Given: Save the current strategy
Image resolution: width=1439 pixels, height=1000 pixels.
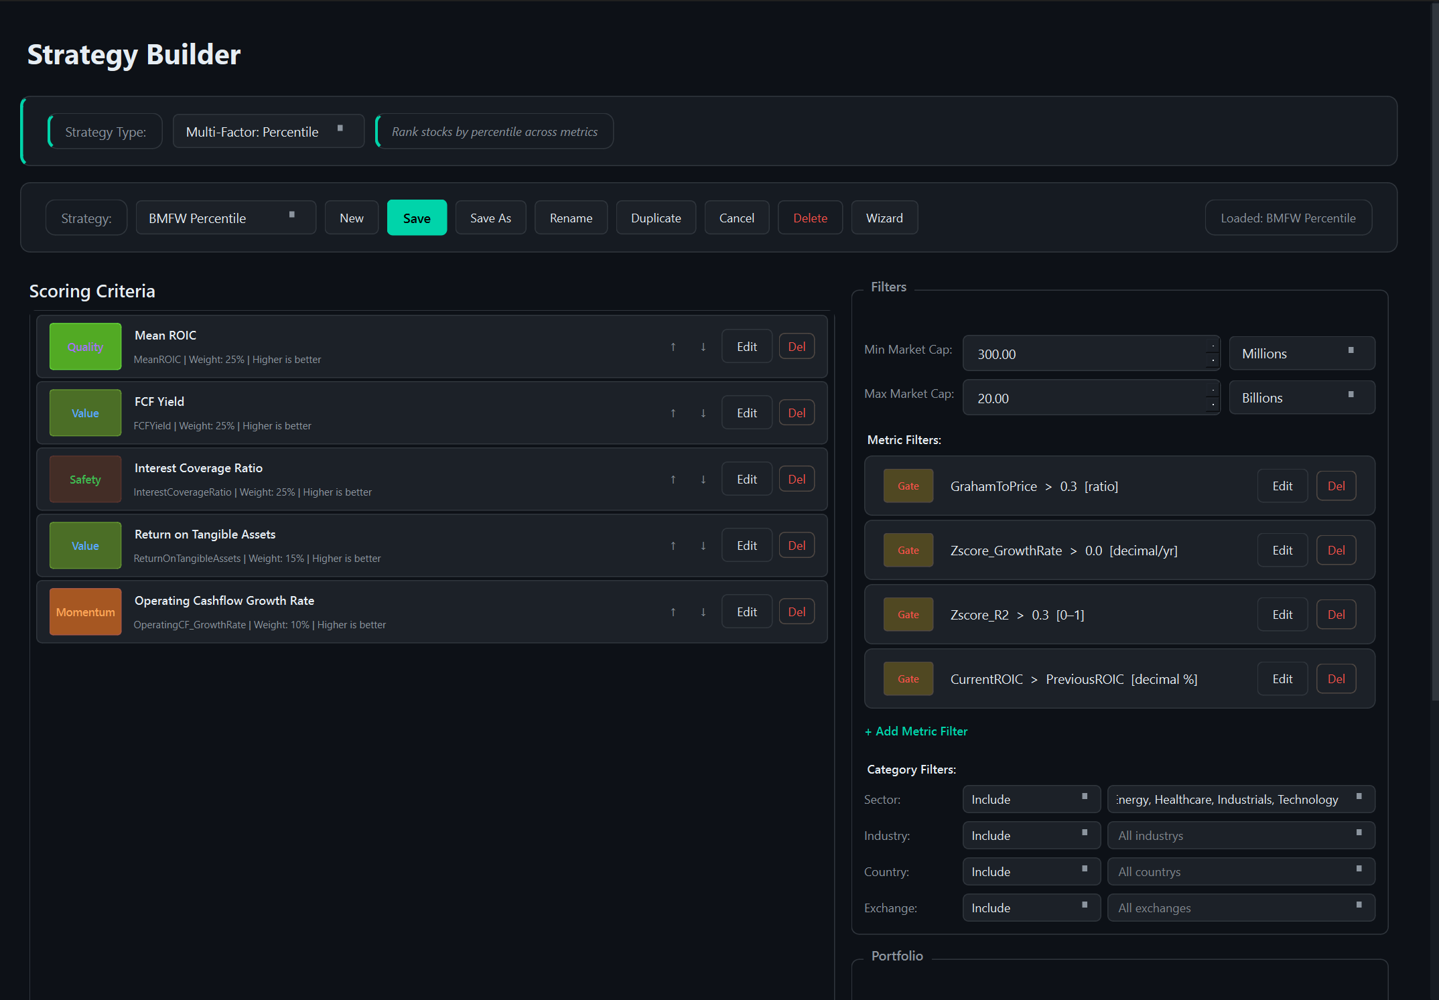Looking at the screenshot, I should click(x=417, y=218).
